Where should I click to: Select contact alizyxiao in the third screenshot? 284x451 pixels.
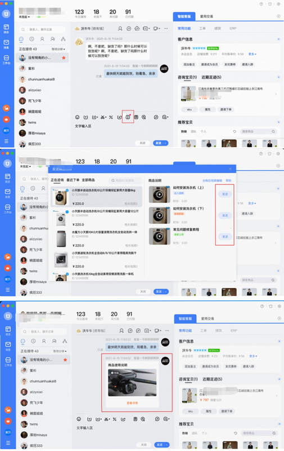(x=43, y=392)
